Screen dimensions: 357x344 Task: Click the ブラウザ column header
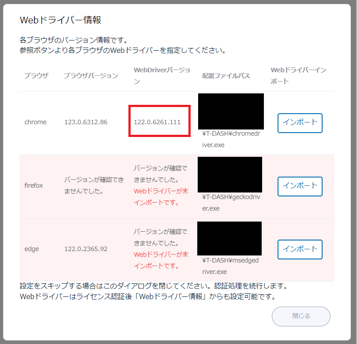36,75
